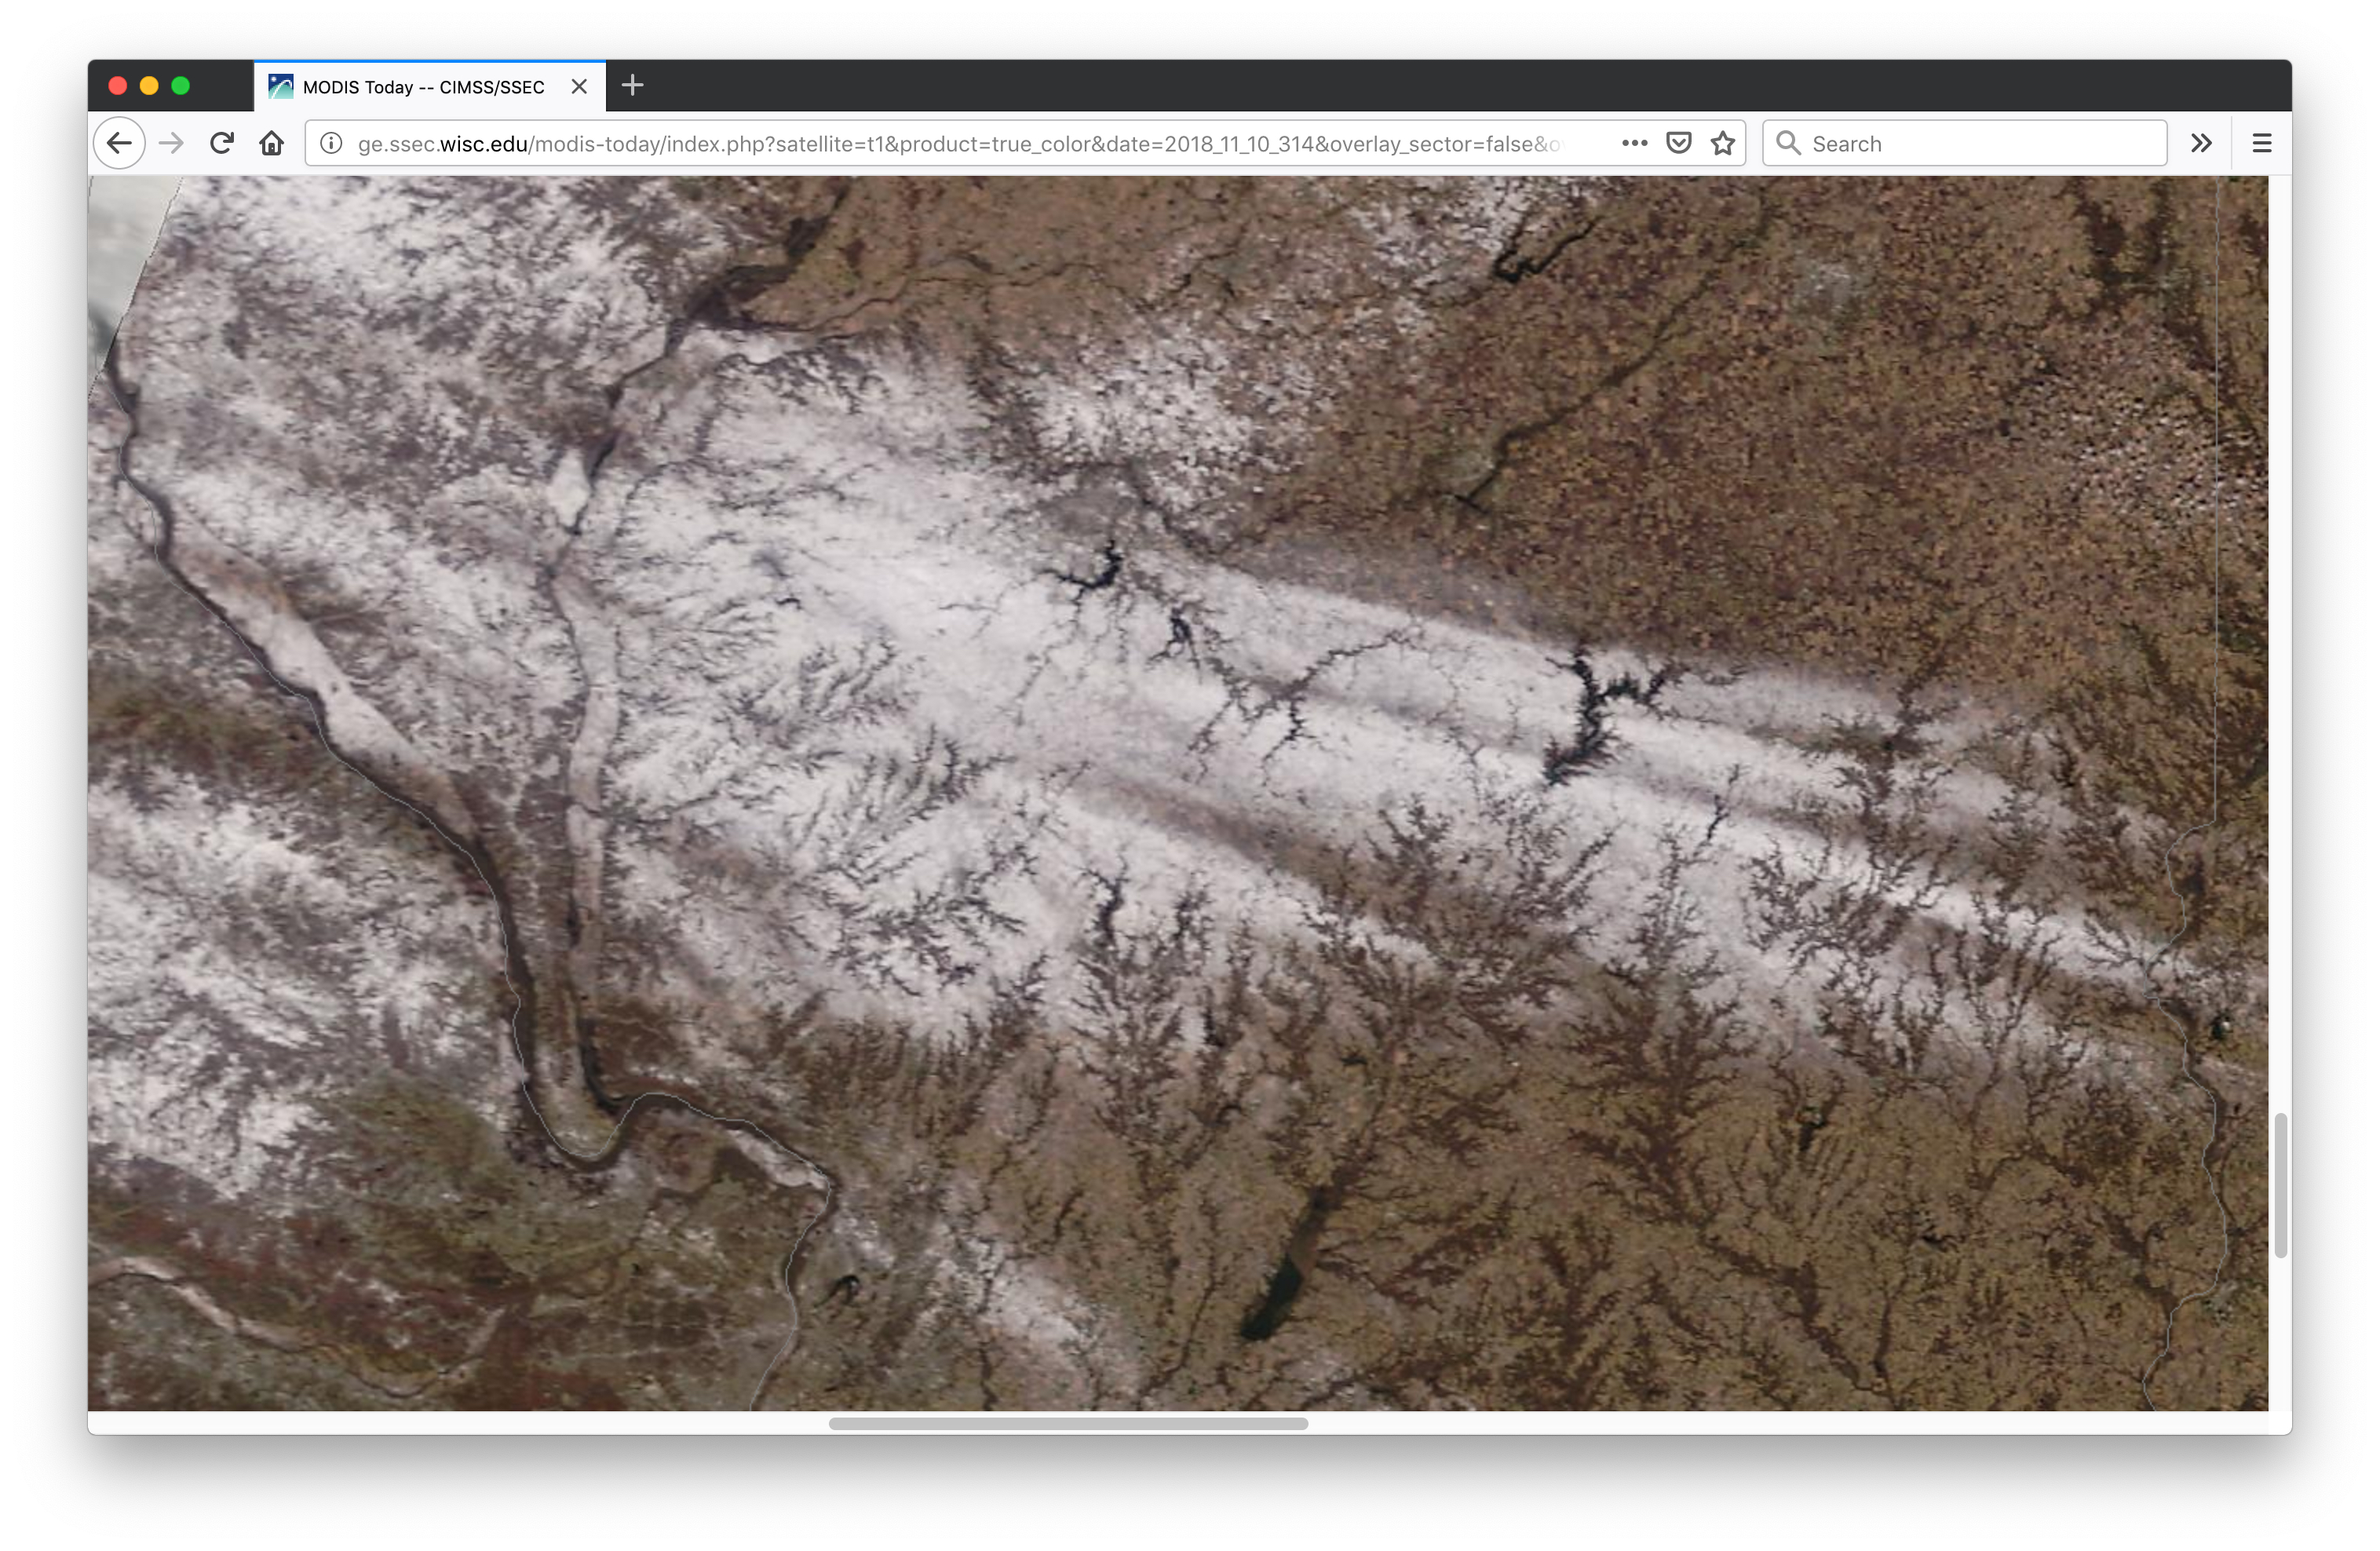
Task: Select the MODIS Today -- CIMSS/SSEC tab
Action: tap(429, 87)
